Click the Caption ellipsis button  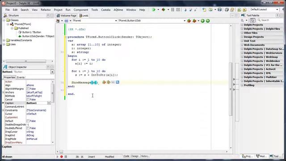tap(49, 103)
